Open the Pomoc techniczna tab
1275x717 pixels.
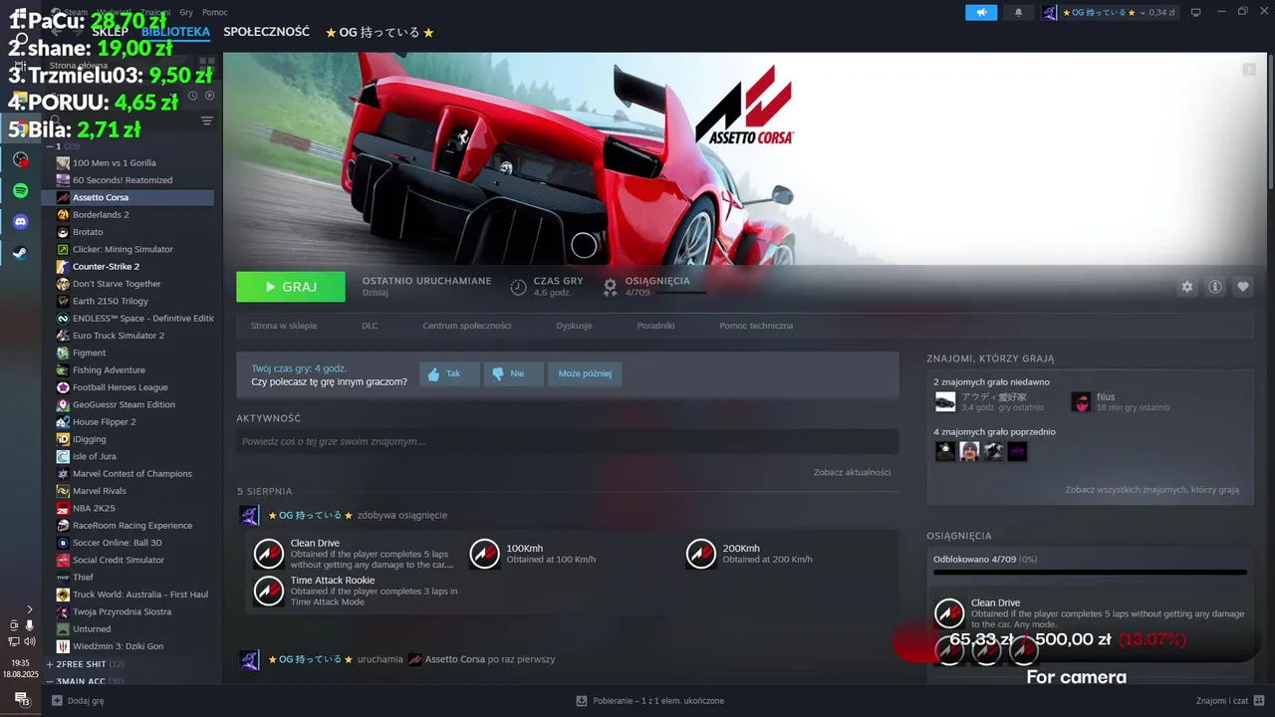tap(756, 326)
